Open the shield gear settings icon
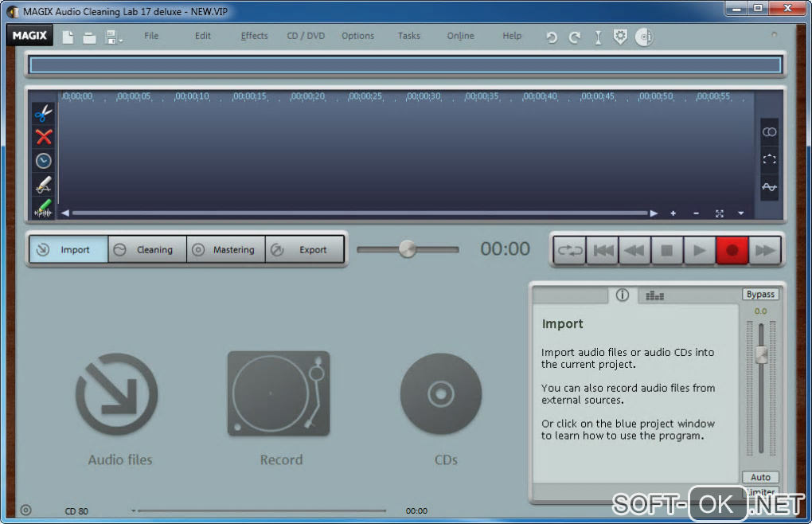 [x=620, y=37]
